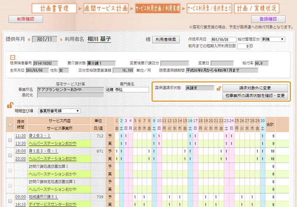
Task: Open the 計画/実績状況 tab
Action: [257, 8]
